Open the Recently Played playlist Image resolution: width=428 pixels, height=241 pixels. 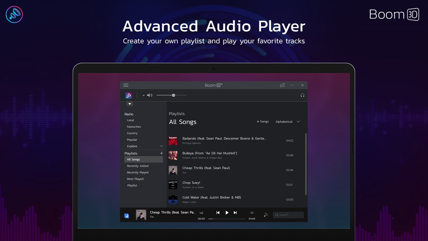(138, 173)
